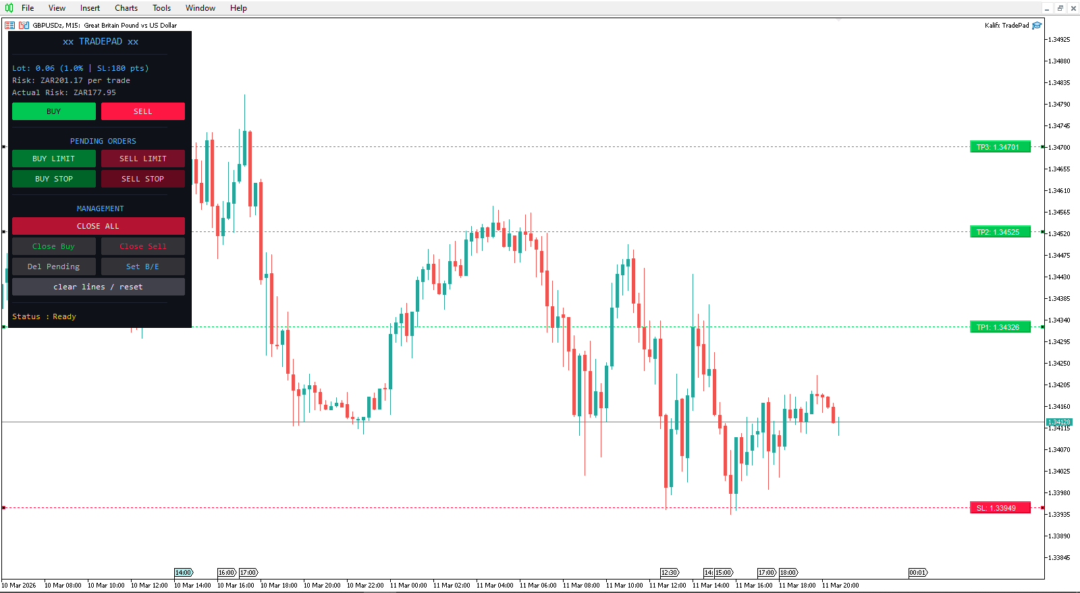Click the highlighted 14:00 timeline event marker
1080x593 pixels.
point(184,573)
